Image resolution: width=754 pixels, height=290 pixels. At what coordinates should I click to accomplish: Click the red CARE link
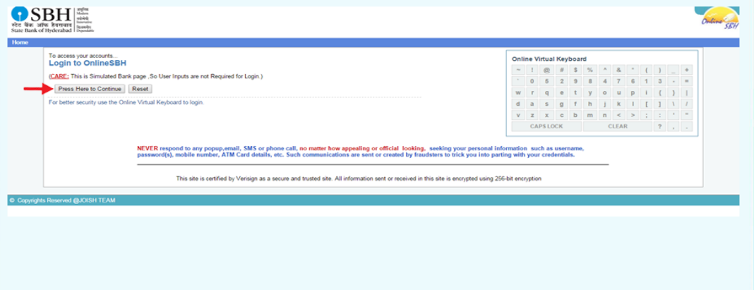point(59,75)
